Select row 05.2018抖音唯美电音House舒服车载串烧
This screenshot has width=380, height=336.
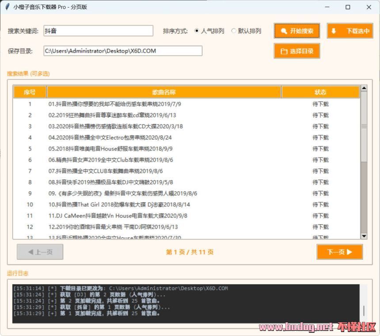pyautogui.click(x=186, y=149)
